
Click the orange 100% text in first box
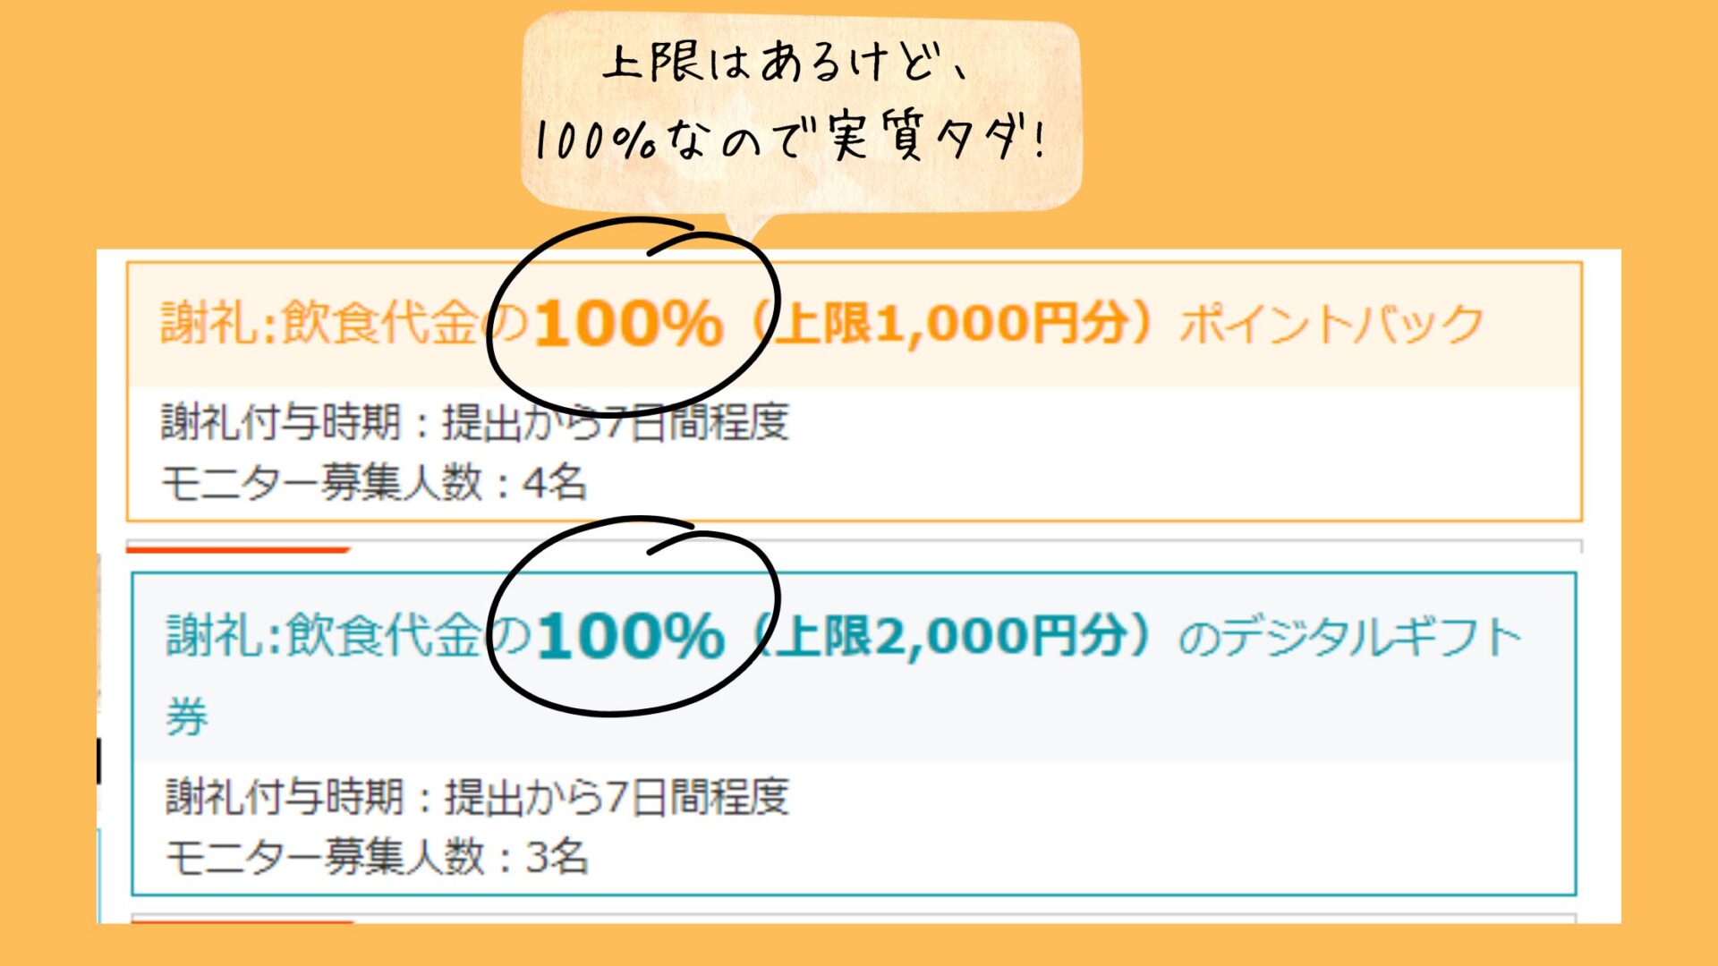point(629,323)
